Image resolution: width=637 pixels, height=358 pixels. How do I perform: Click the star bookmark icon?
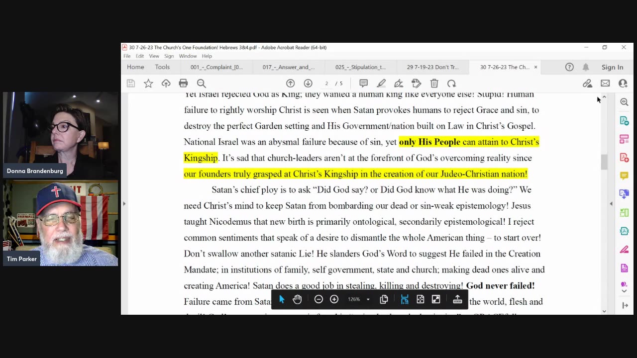pos(148,84)
